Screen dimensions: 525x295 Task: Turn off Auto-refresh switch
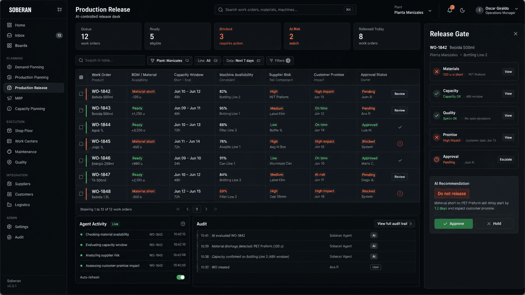(x=181, y=277)
